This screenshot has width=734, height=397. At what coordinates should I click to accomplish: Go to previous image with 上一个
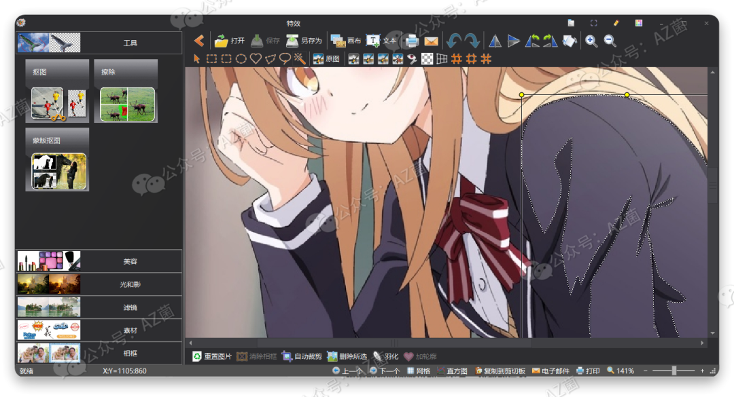click(x=347, y=371)
